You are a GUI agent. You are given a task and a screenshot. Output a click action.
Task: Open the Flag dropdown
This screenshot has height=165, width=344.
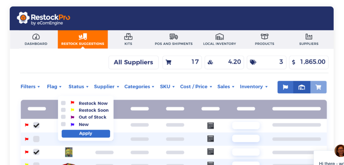(x=54, y=87)
